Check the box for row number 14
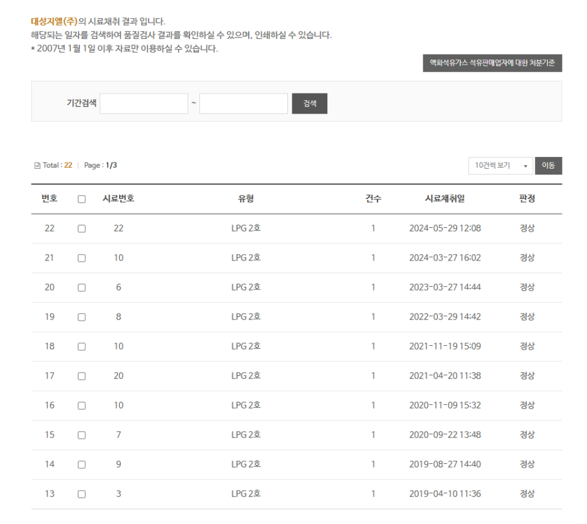 (82, 465)
